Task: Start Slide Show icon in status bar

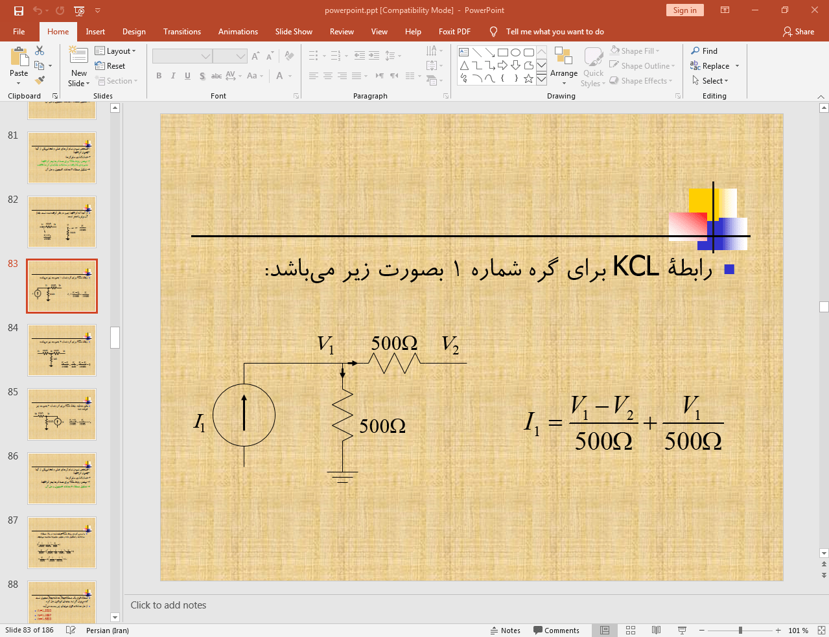Action: [682, 631]
